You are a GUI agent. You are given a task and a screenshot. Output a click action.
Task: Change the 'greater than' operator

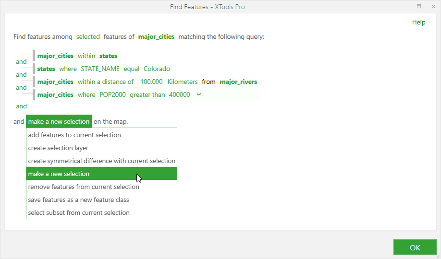click(147, 94)
